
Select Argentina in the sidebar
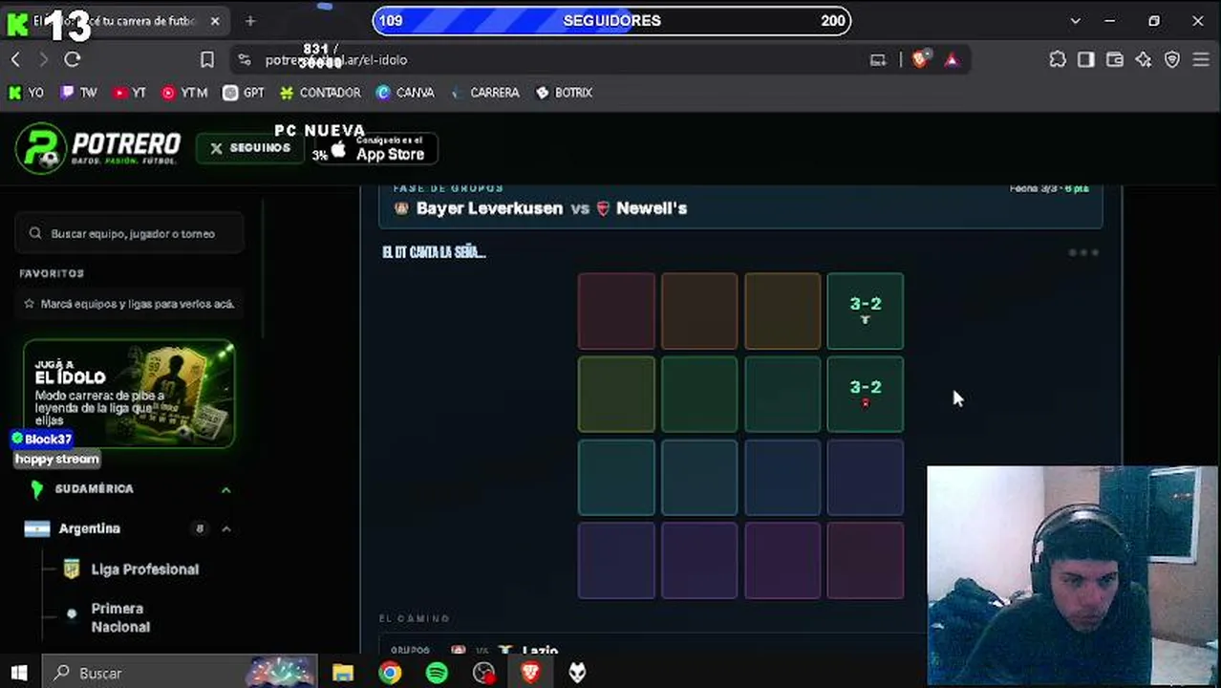click(90, 528)
